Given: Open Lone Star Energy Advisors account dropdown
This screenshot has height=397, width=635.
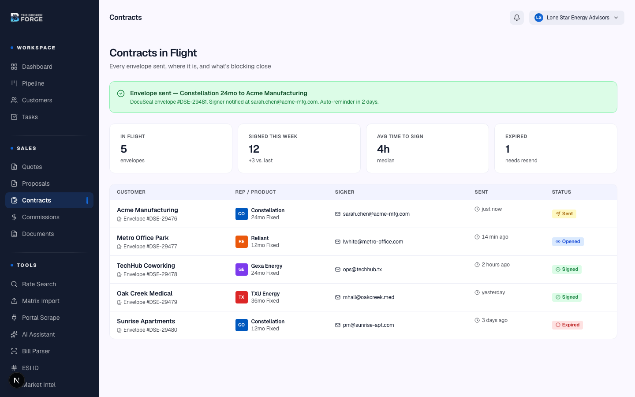Looking at the screenshot, I should pos(577,18).
